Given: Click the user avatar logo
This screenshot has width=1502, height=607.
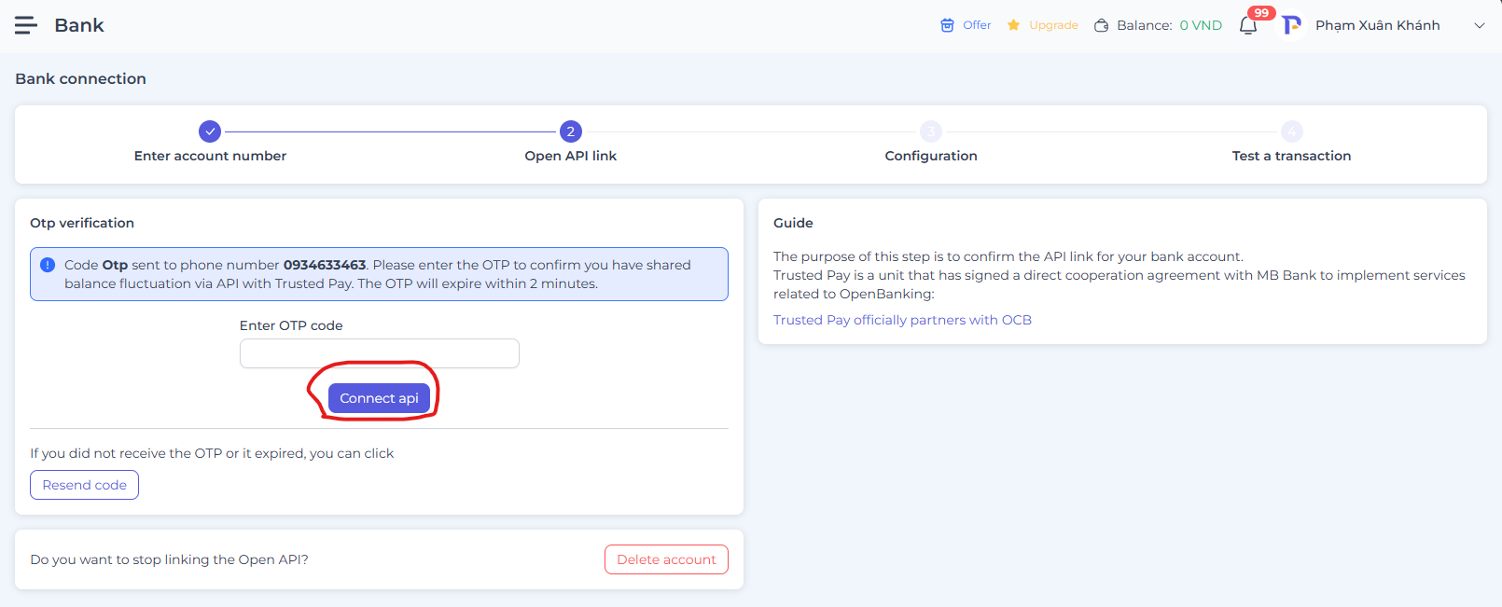Looking at the screenshot, I should [x=1291, y=25].
